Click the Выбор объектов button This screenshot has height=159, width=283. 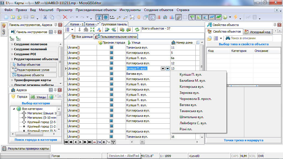pos(33,65)
